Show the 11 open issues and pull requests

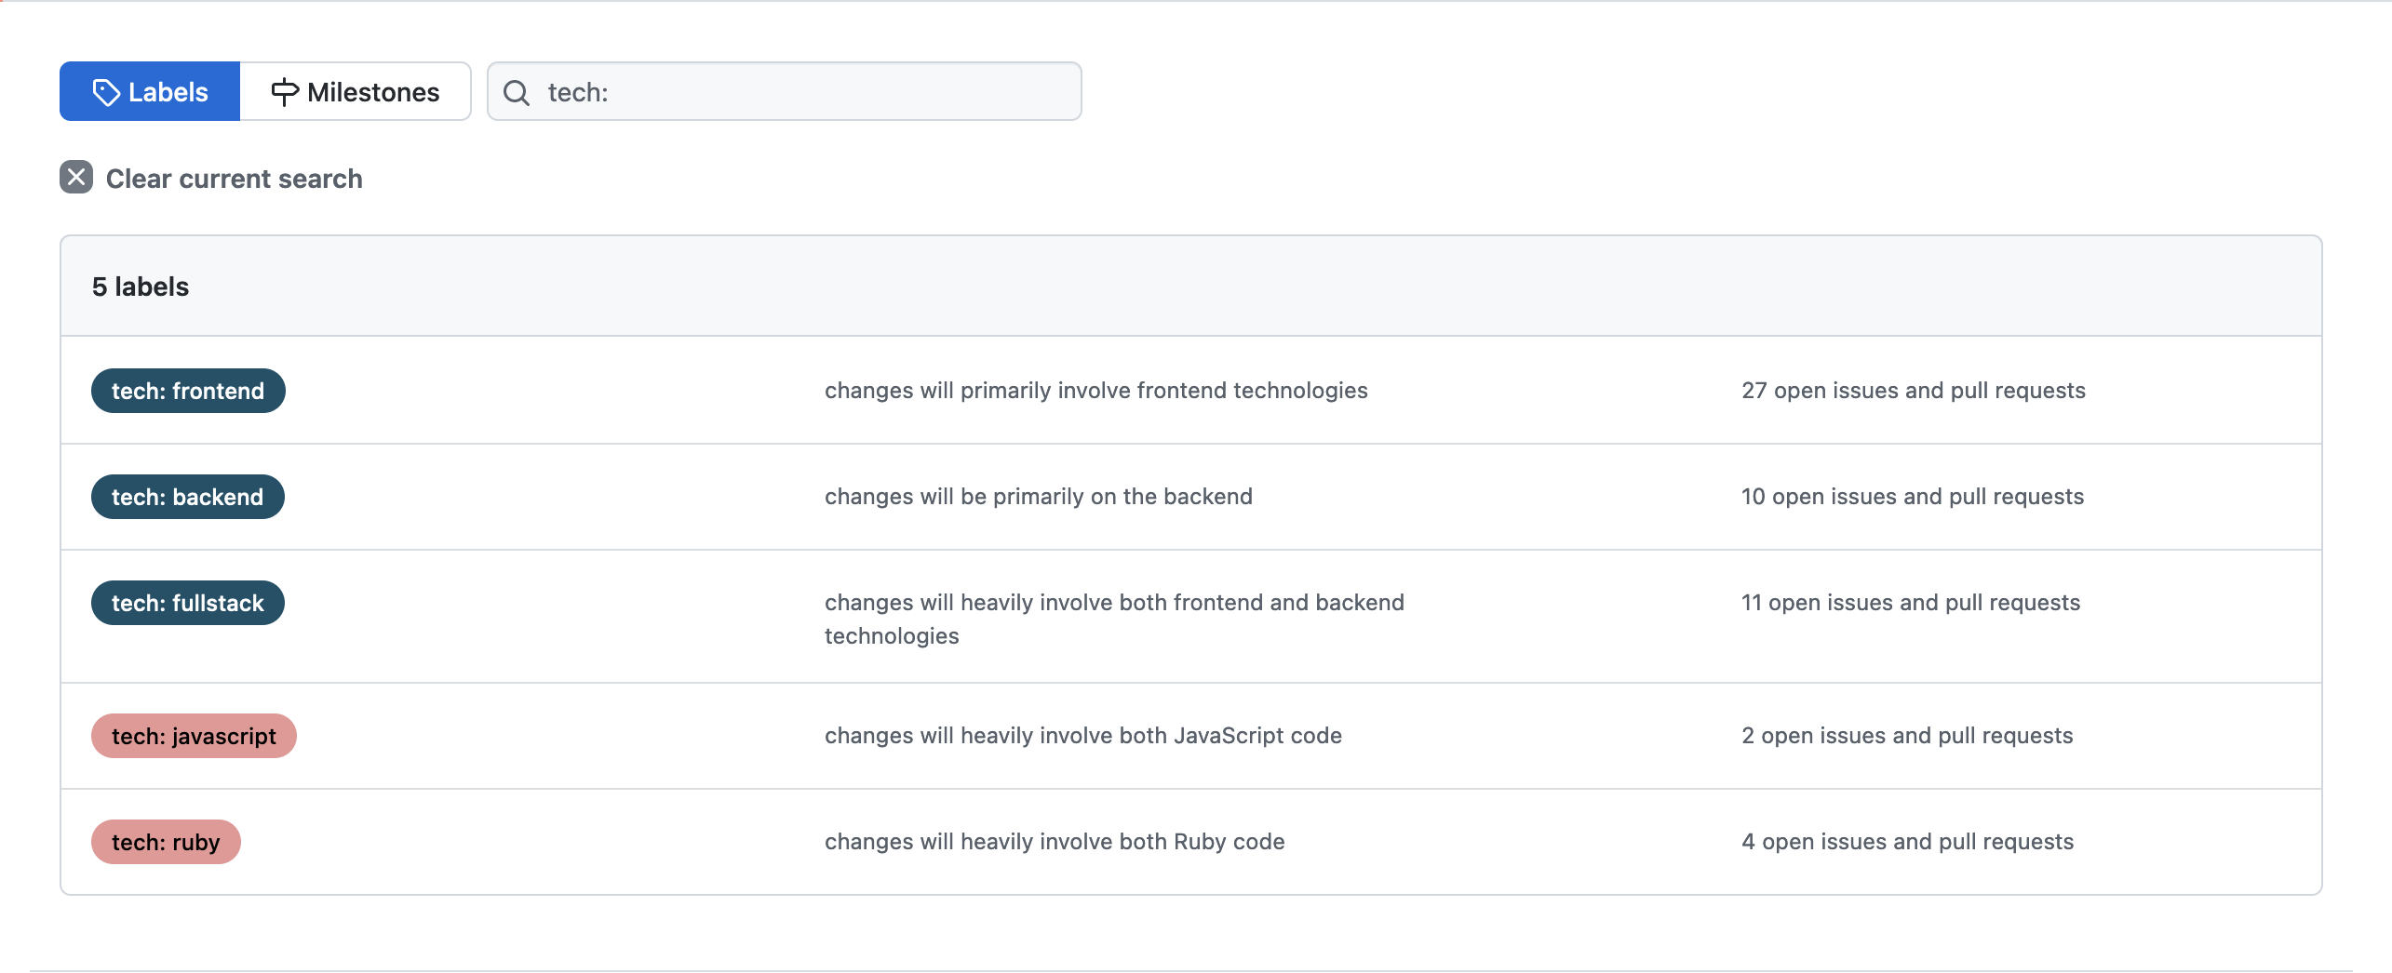(1910, 603)
